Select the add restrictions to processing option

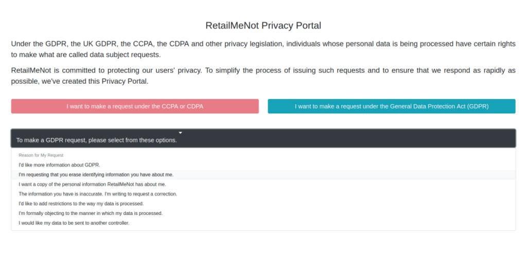tap(81, 204)
